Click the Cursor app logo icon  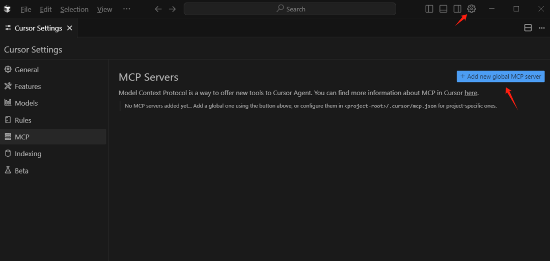(7, 9)
